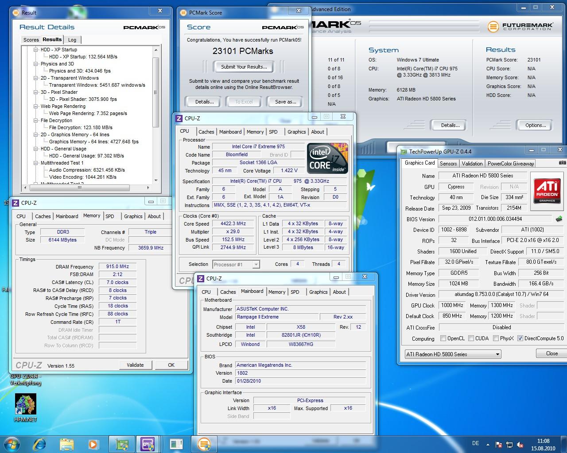
Task: Collapse the 3D - Pixel Shader node
Action: (36, 92)
